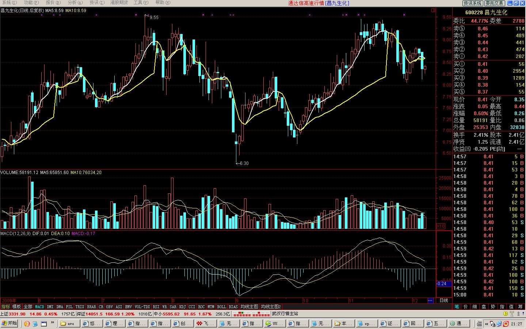The width and height of the screenshot is (526, 329).
Task: Open the 均线主图 tab
Action: click(249, 307)
